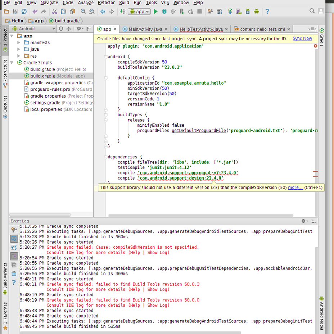Click the Collapse All icon in Project panel
Screen dimensions: 334x334
(x=69, y=29)
